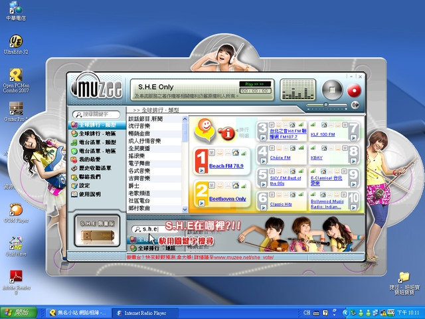
Task: Click genre list scroll down arrow
Action: pos(185,209)
